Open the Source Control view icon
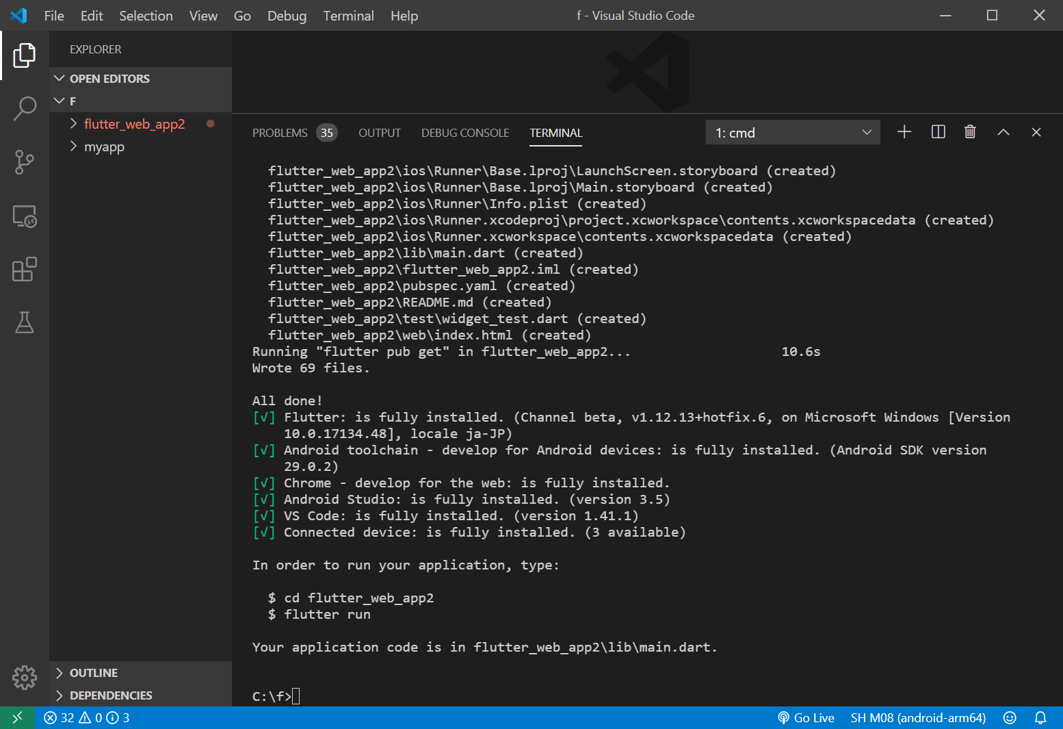The image size is (1063, 729). coord(25,162)
